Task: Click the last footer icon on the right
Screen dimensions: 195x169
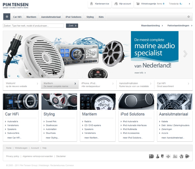Action: (x=187, y=156)
